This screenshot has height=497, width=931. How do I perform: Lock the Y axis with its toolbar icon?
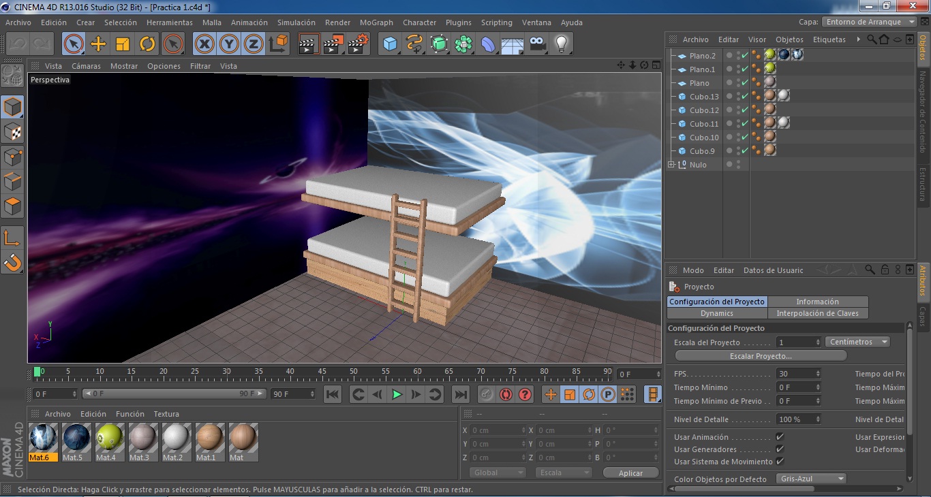(x=228, y=44)
